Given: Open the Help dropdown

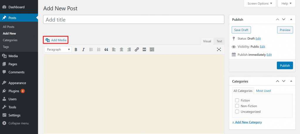Looking at the screenshot, I should point(287,4).
